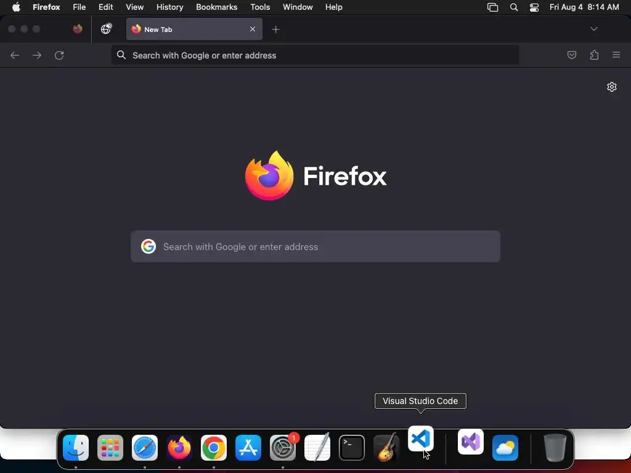The image size is (631, 473).
Task: Launch Visual Studio Code from the Dock
Action: click(x=420, y=439)
